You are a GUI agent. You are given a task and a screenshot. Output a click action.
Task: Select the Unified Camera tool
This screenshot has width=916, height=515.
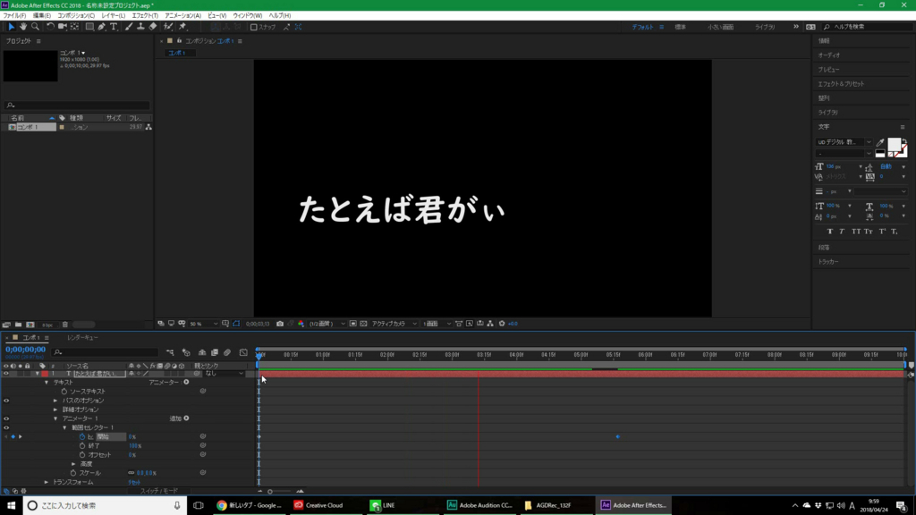tap(62, 27)
